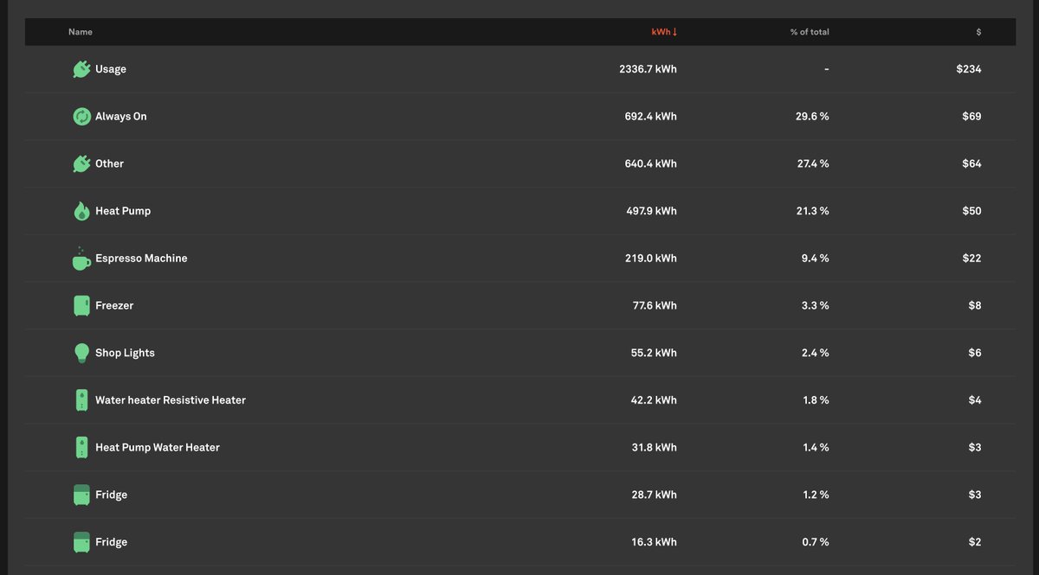Click the 640.4 kWh value
The height and width of the screenshot is (575, 1039).
pyautogui.click(x=651, y=163)
